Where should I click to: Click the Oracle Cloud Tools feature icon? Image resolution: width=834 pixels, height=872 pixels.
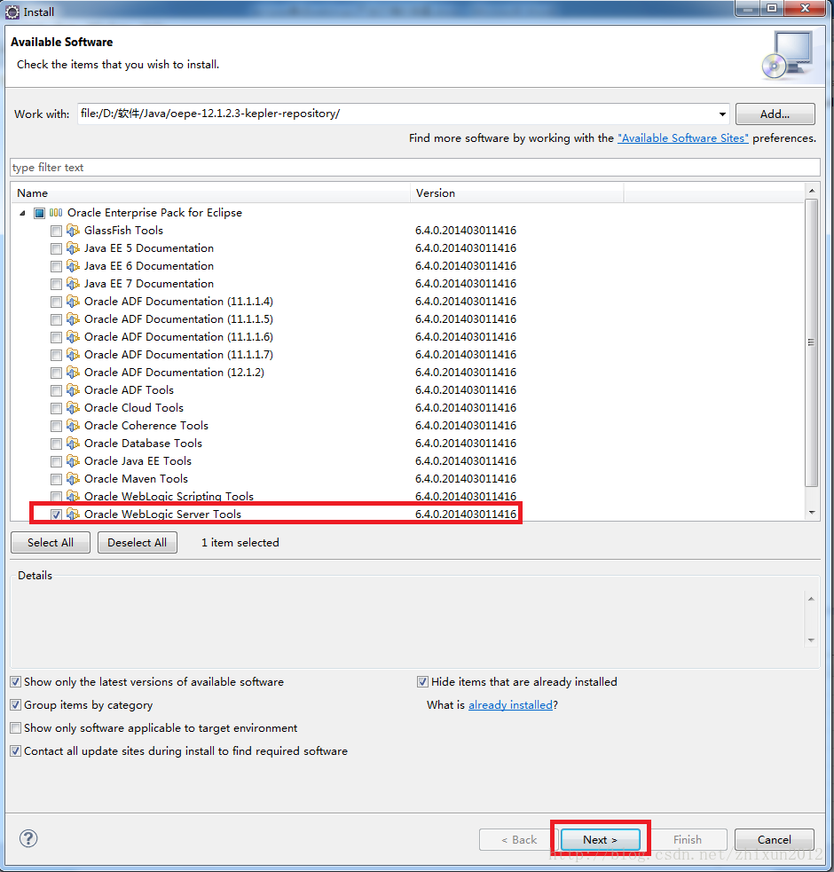click(73, 408)
